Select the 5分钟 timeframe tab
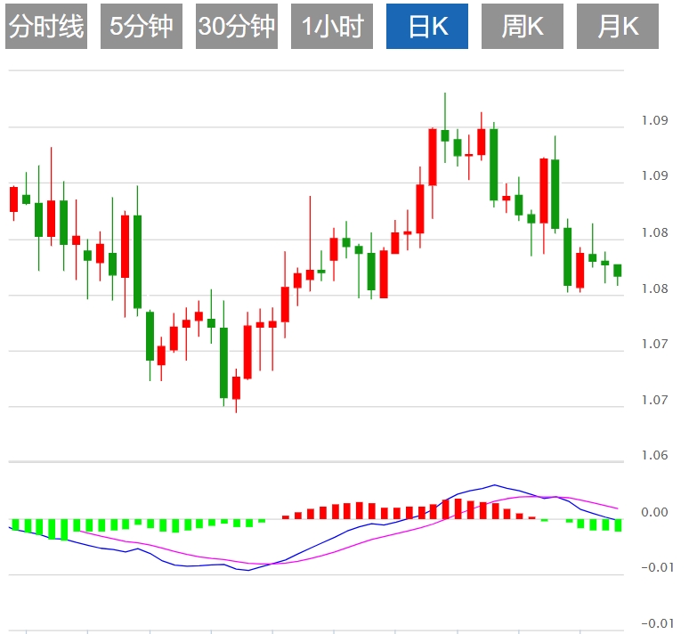The image size is (697, 634). [x=142, y=26]
